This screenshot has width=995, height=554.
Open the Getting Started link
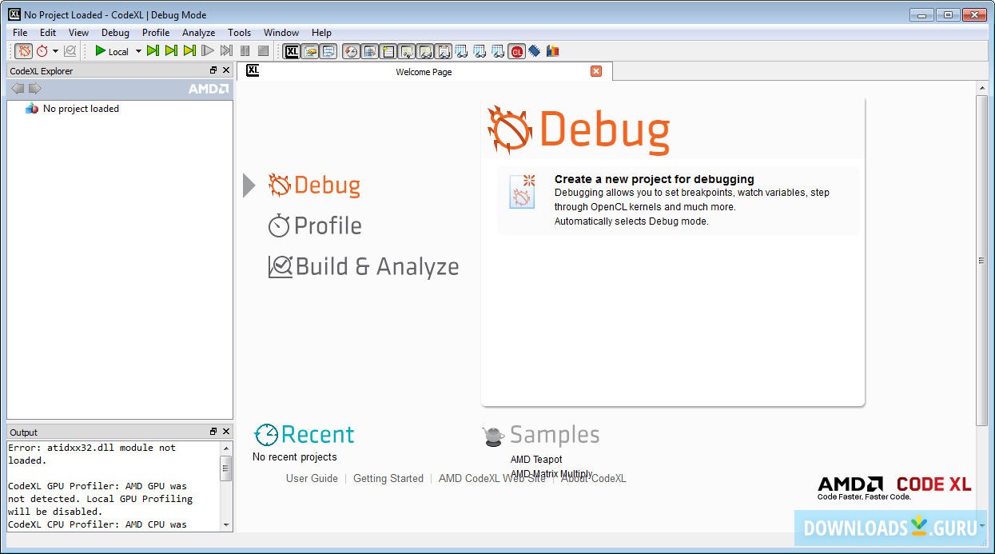click(x=388, y=479)
